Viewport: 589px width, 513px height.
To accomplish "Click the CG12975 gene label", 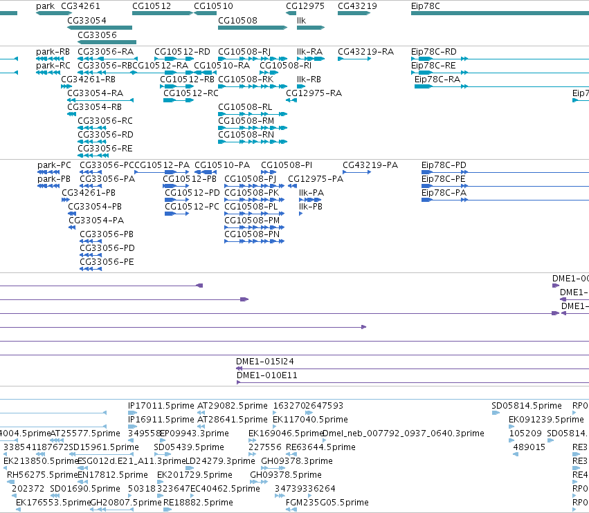I will pyautogui.click(x=305, y=6).
